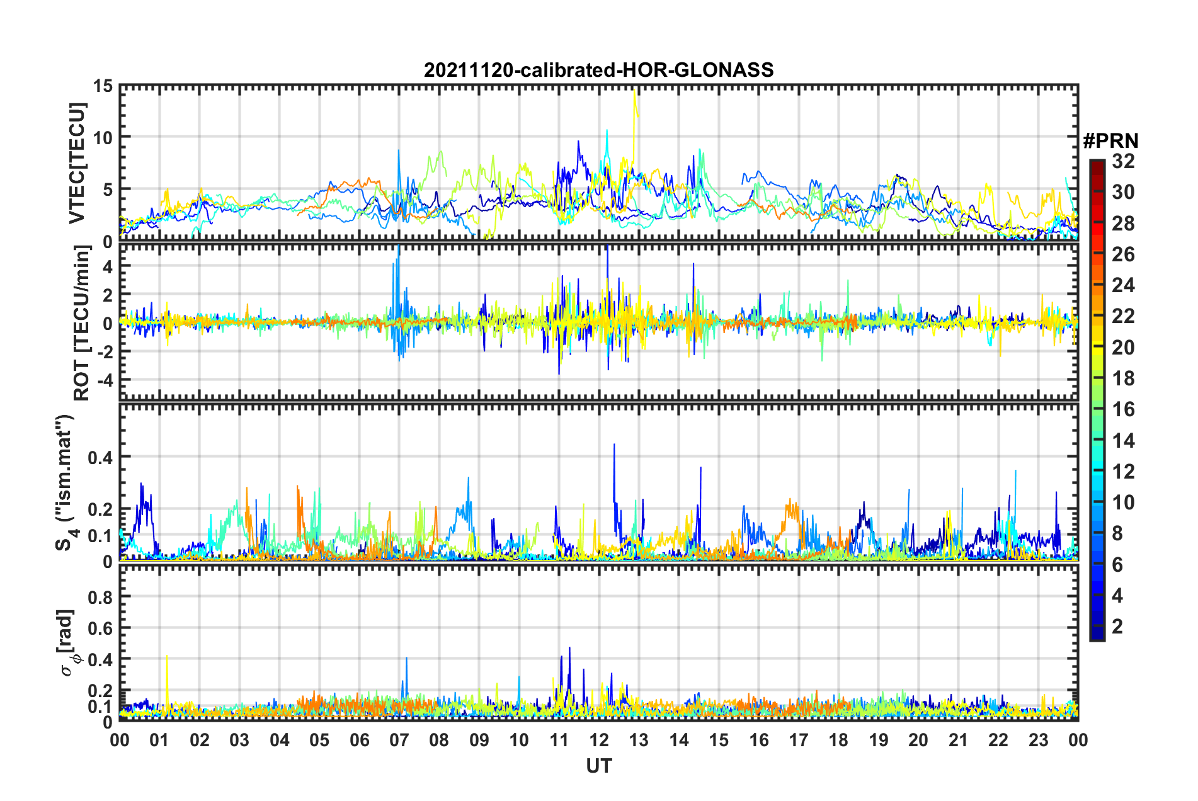
Task: Click the sigma-phi axis tick label 0.8
Action: point(101,597)
